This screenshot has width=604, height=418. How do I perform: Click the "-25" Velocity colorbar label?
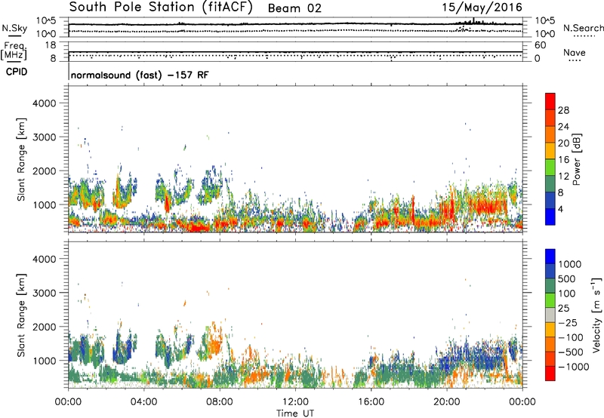569,322
